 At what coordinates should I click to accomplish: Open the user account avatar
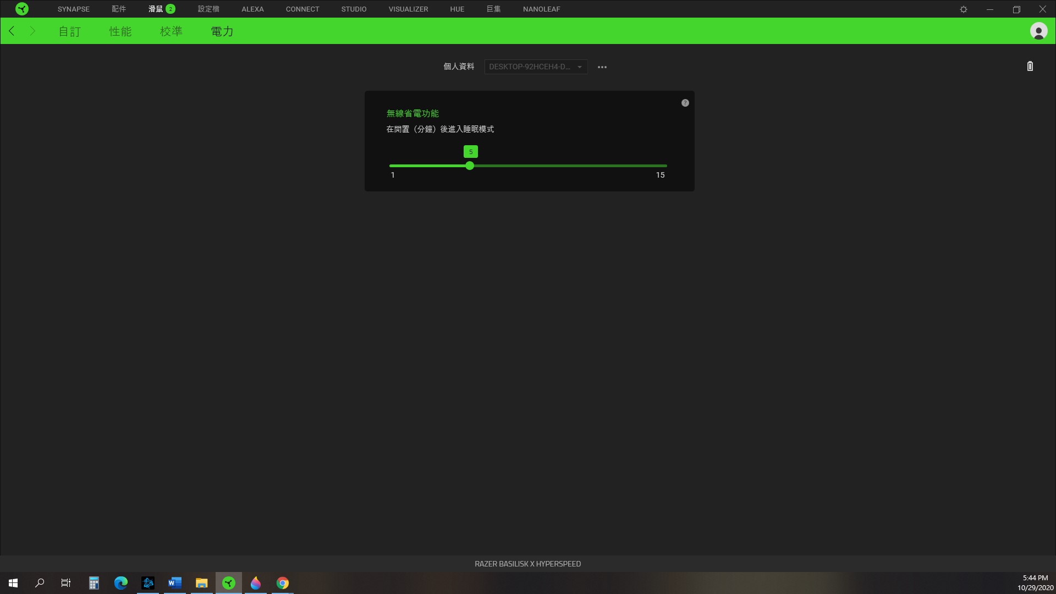[x=1038, y=31]
